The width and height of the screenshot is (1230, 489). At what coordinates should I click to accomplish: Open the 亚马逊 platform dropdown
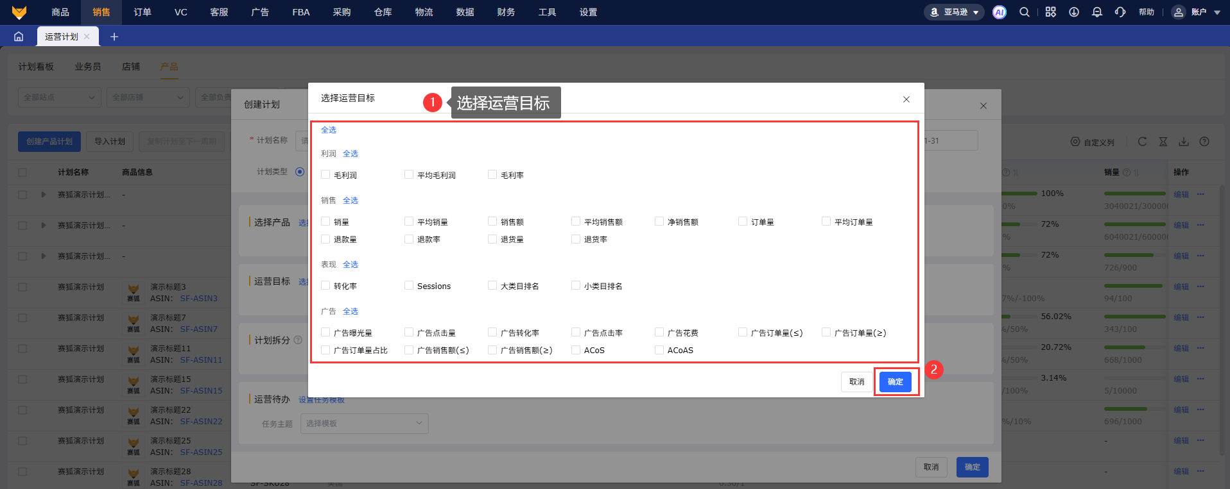point(954,12)
